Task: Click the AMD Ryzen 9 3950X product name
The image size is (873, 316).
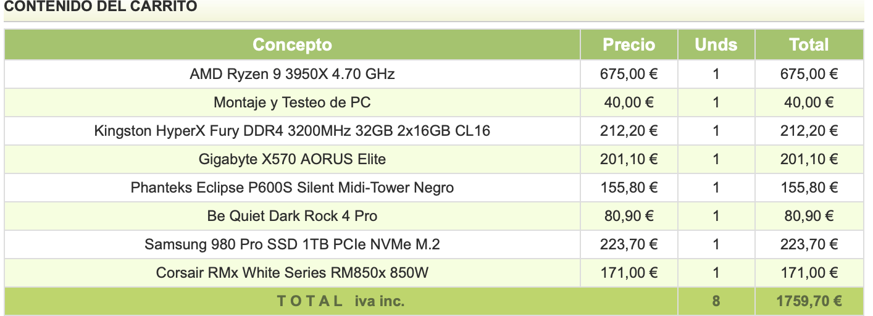Action: click(x=292, y=74)
